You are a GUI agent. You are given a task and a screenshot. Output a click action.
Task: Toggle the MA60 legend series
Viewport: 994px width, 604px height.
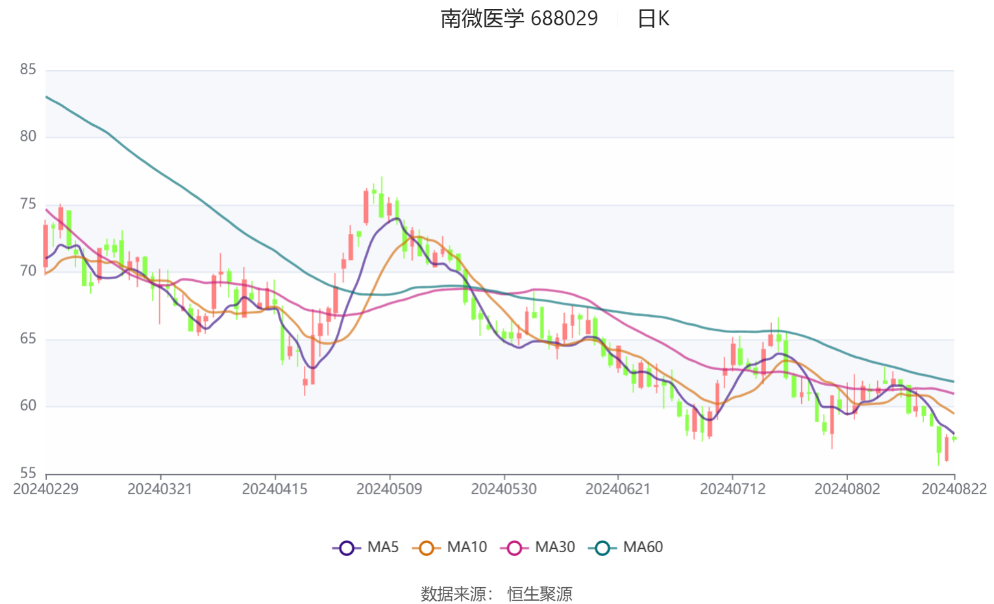coord(626,547)
